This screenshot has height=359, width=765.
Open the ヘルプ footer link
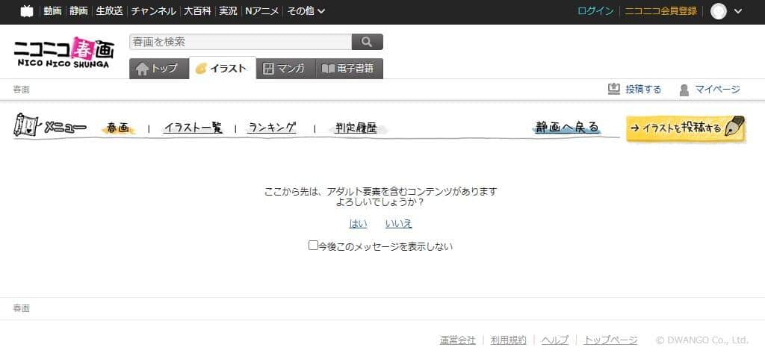(x=555, y=340)
